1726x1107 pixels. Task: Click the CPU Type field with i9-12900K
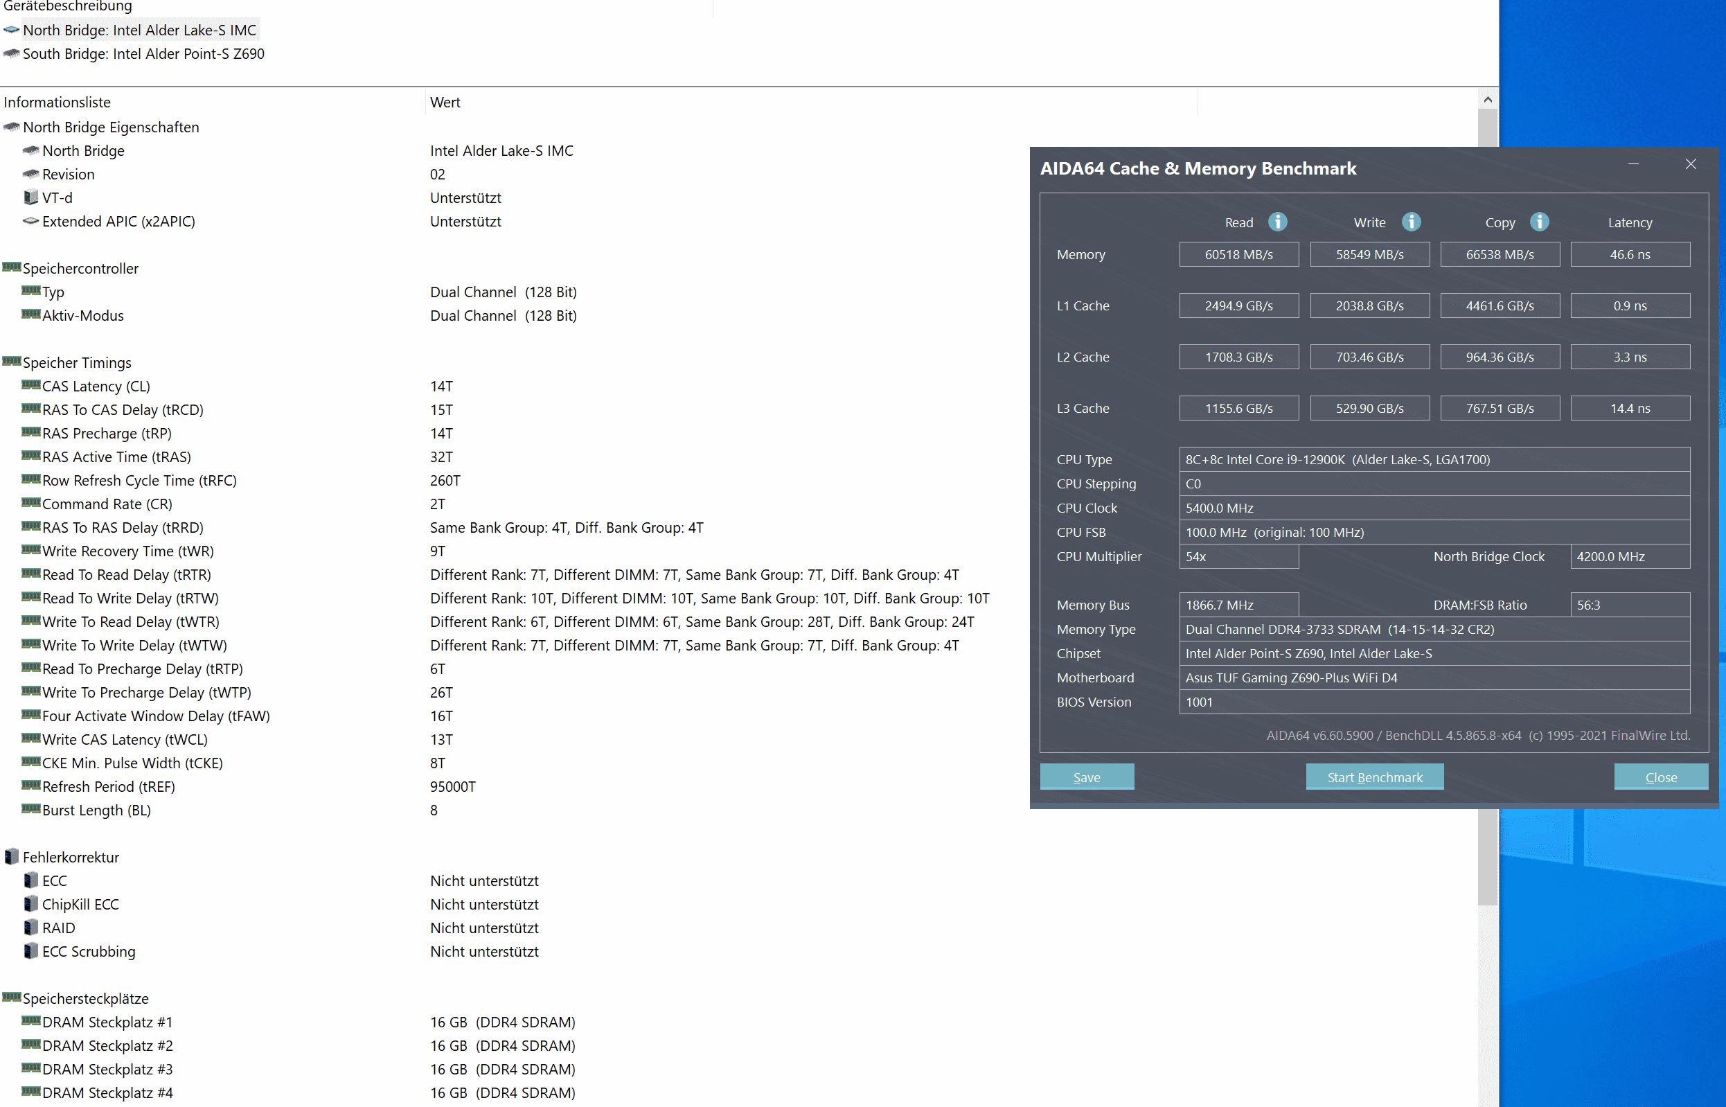pos(1434,459)
